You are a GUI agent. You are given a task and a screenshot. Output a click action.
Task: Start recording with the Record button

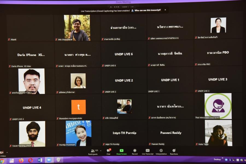pyautogui.click(x=135, y=151)
